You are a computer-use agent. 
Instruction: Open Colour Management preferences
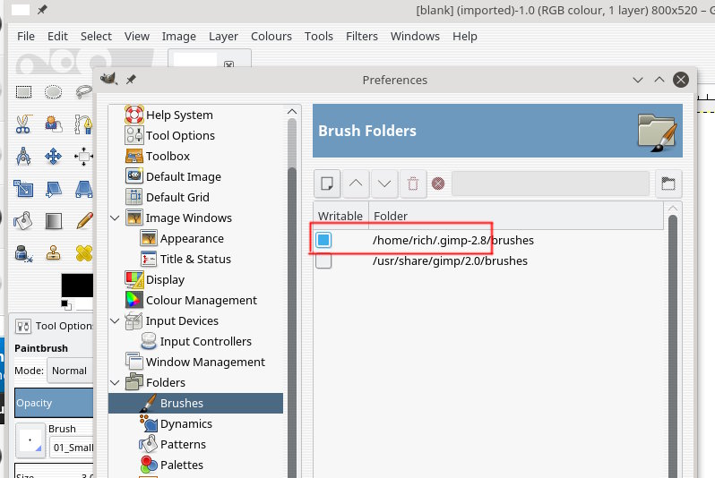coord(201,300)
